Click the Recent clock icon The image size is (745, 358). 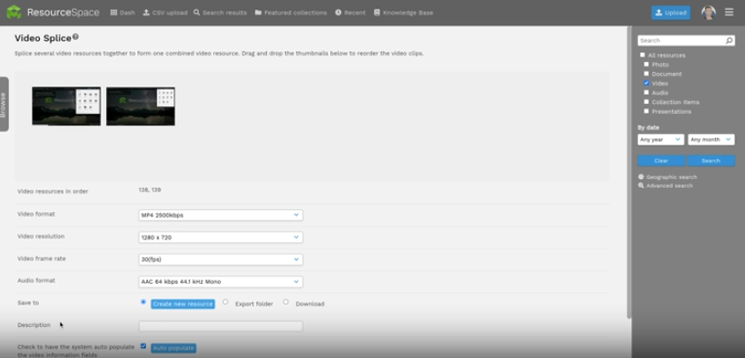click(x=338, y=13)
